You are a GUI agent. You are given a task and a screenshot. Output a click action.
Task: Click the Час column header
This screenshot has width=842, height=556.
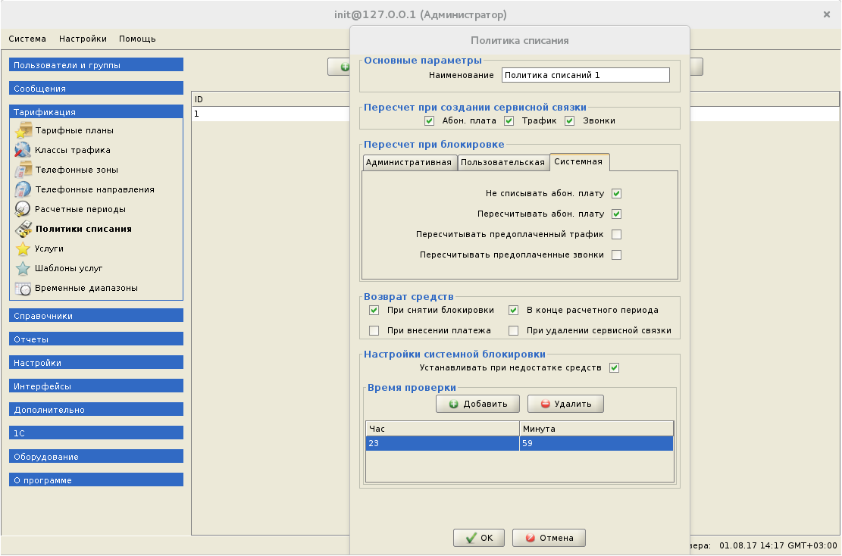click(x=443, y=429)
